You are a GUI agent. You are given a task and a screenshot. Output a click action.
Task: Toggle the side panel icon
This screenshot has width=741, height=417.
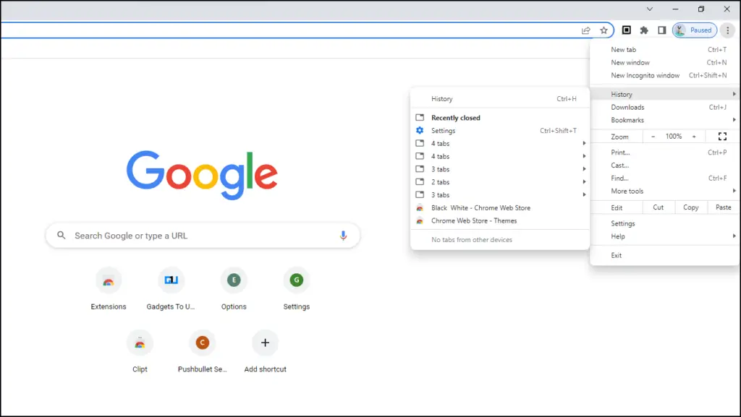click(662, 30)
